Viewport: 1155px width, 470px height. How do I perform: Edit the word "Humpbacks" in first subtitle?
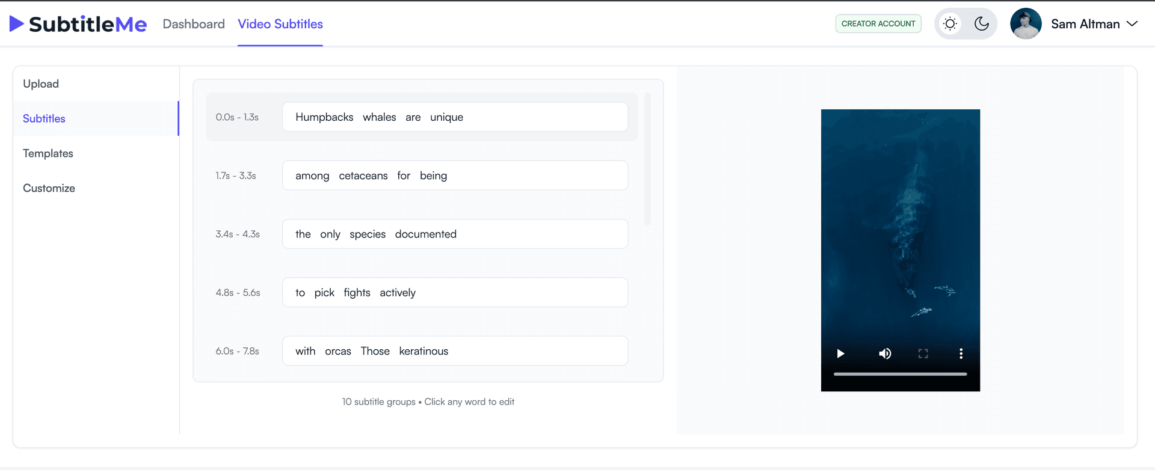[324, 117]
